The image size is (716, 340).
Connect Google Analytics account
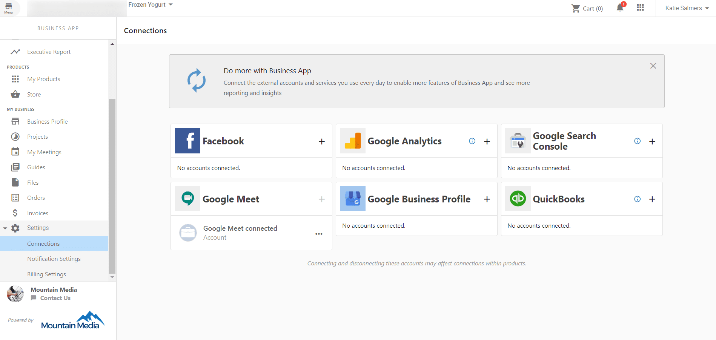[487, 141]
